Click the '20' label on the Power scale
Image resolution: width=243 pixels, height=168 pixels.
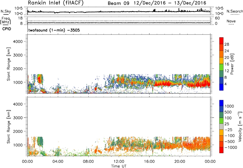(227, 58)
